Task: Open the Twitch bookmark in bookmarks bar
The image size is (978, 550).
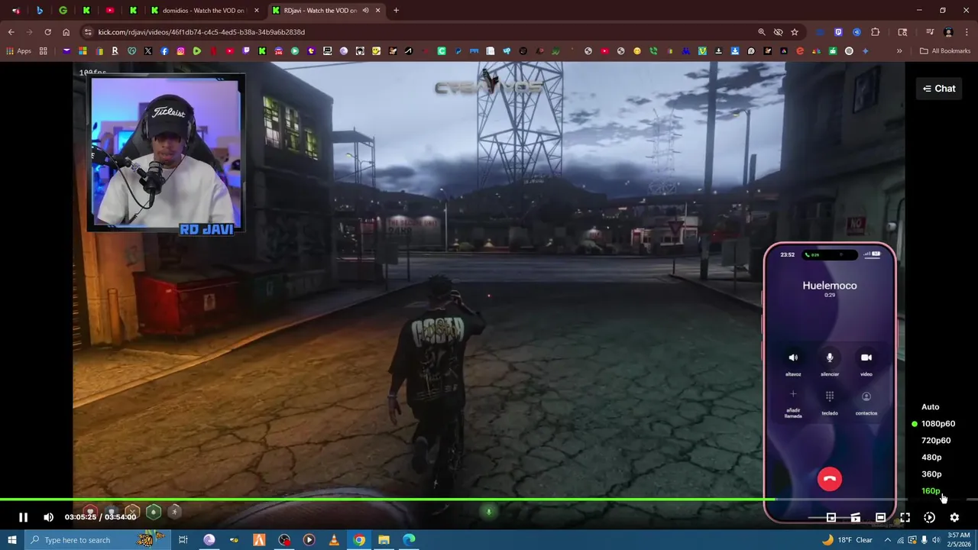Action: [246, 51]
